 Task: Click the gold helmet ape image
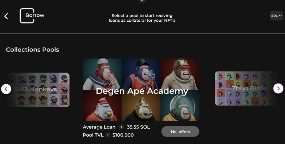point(180,74)
